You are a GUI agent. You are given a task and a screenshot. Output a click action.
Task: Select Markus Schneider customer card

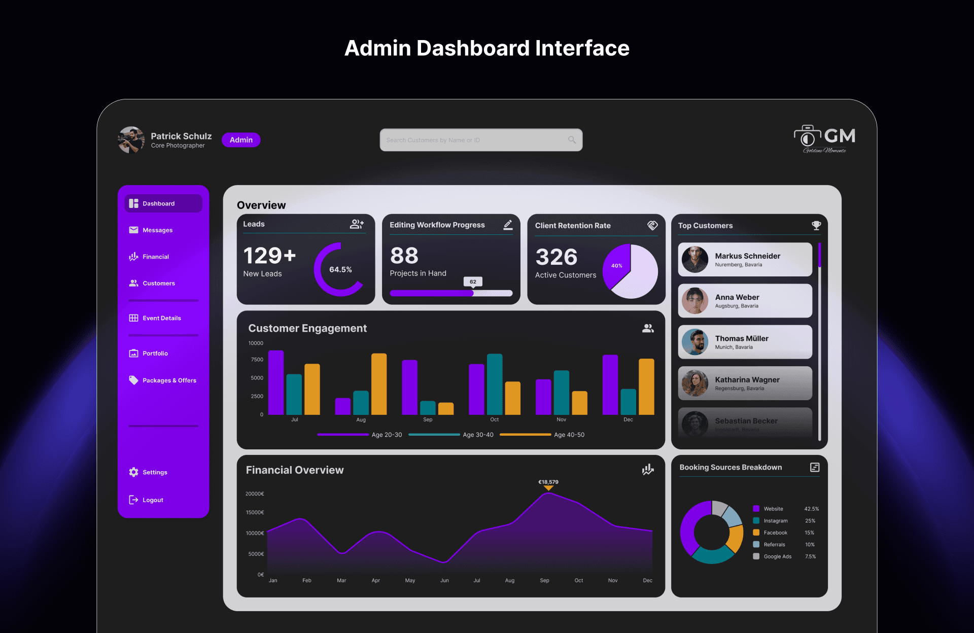click(x=745, y=260)
